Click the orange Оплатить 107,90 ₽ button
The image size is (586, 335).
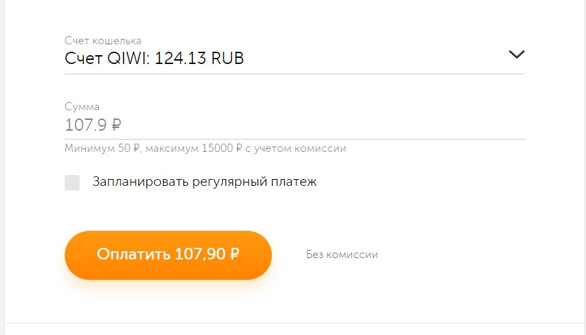[168, 255]
